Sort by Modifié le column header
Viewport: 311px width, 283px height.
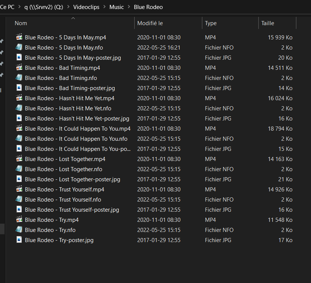tap(150, 23)
